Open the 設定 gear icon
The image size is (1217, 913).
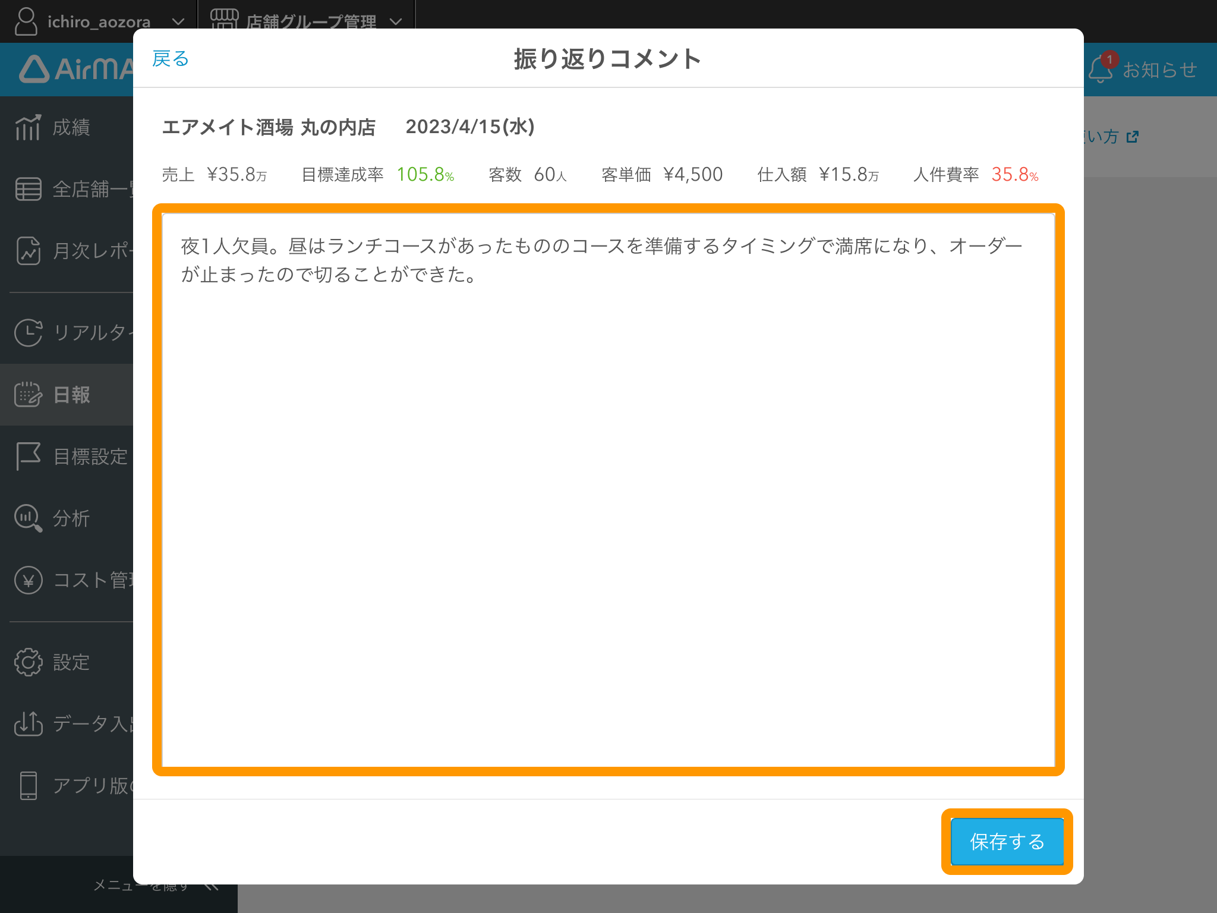tap(28, 662)
